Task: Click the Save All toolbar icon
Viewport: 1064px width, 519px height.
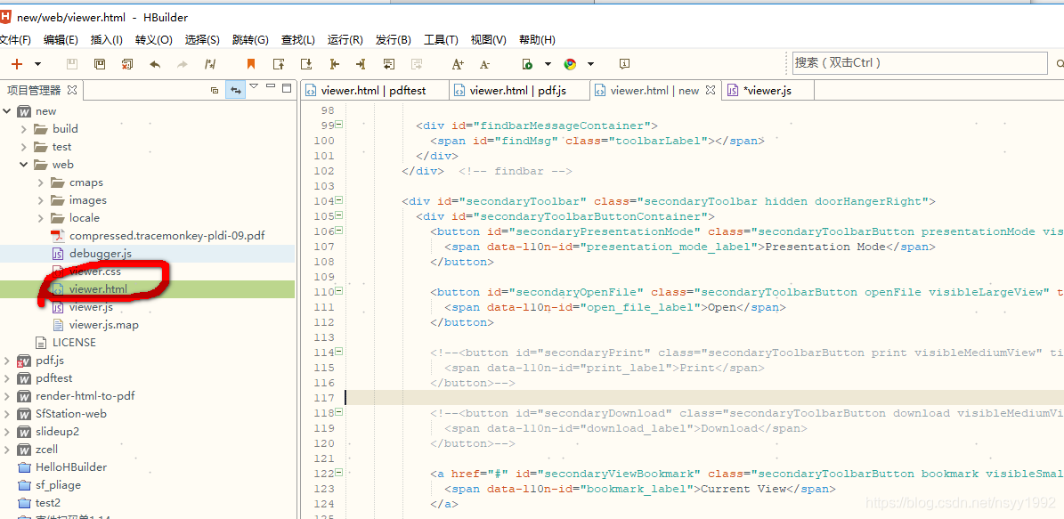Action: pos(100,64)
